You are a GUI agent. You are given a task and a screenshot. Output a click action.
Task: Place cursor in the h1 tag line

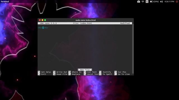pos(43,28)
